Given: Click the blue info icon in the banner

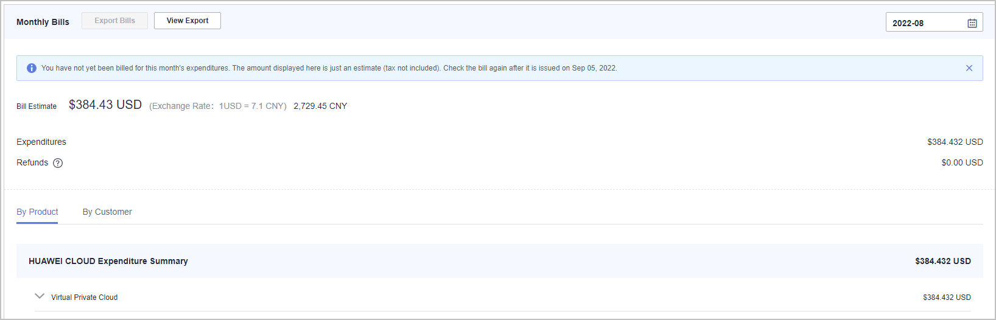Looking at the screenshot, I should [x=32, y=68].
